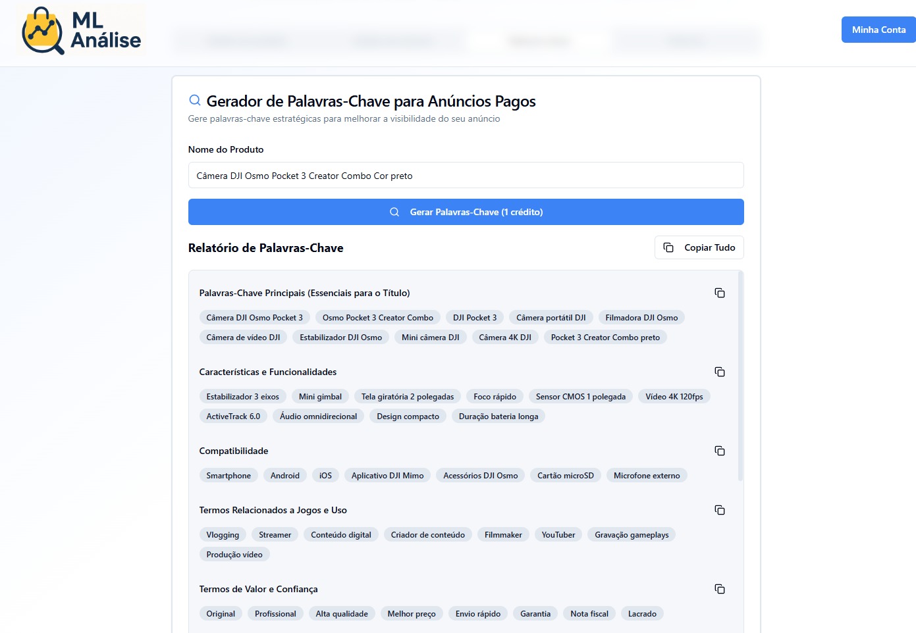The height and width of the screenshot is (633, 916).
Task: Click the Produção vídeo tag
Action: pos(234,555)
